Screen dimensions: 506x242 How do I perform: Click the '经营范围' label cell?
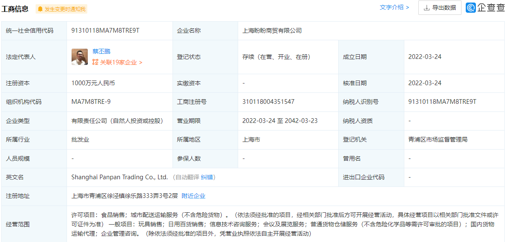pos(34,224)
